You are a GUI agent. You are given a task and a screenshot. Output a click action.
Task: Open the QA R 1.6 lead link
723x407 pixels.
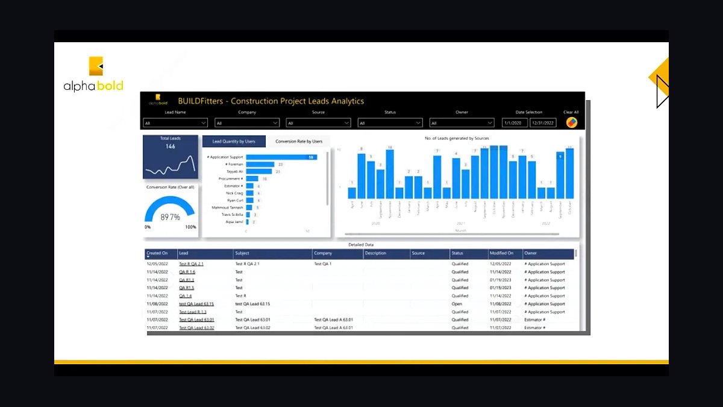[x=187, y=272]
